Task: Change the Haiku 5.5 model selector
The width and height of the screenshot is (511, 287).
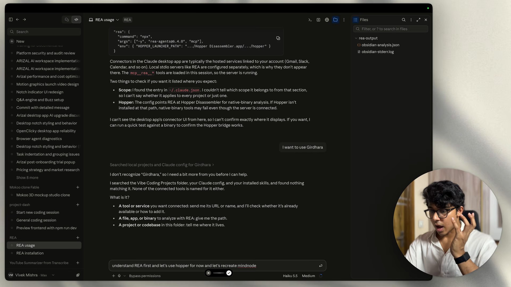Action: point(290,276)
